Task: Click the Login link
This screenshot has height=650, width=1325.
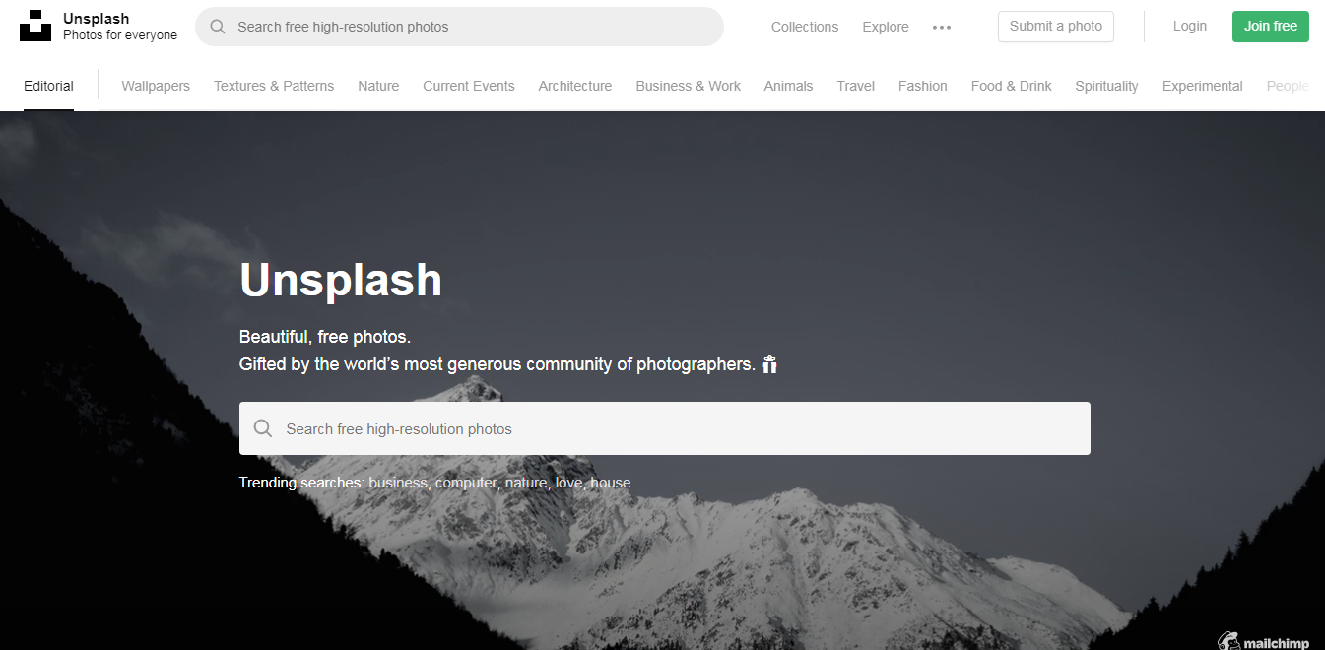Action: point(1190,27)
